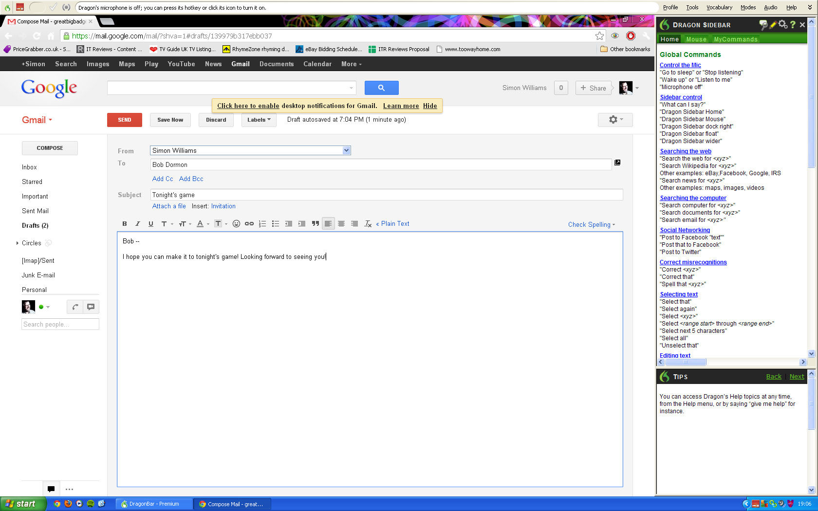Open the More menu in Google bar
Image resolution: width=818 pixels, height=511 pixels.
click(x=352, y=64)
